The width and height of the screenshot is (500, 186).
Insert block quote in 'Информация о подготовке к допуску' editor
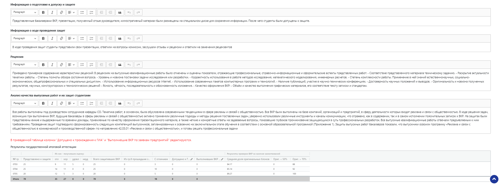(120, 12)
